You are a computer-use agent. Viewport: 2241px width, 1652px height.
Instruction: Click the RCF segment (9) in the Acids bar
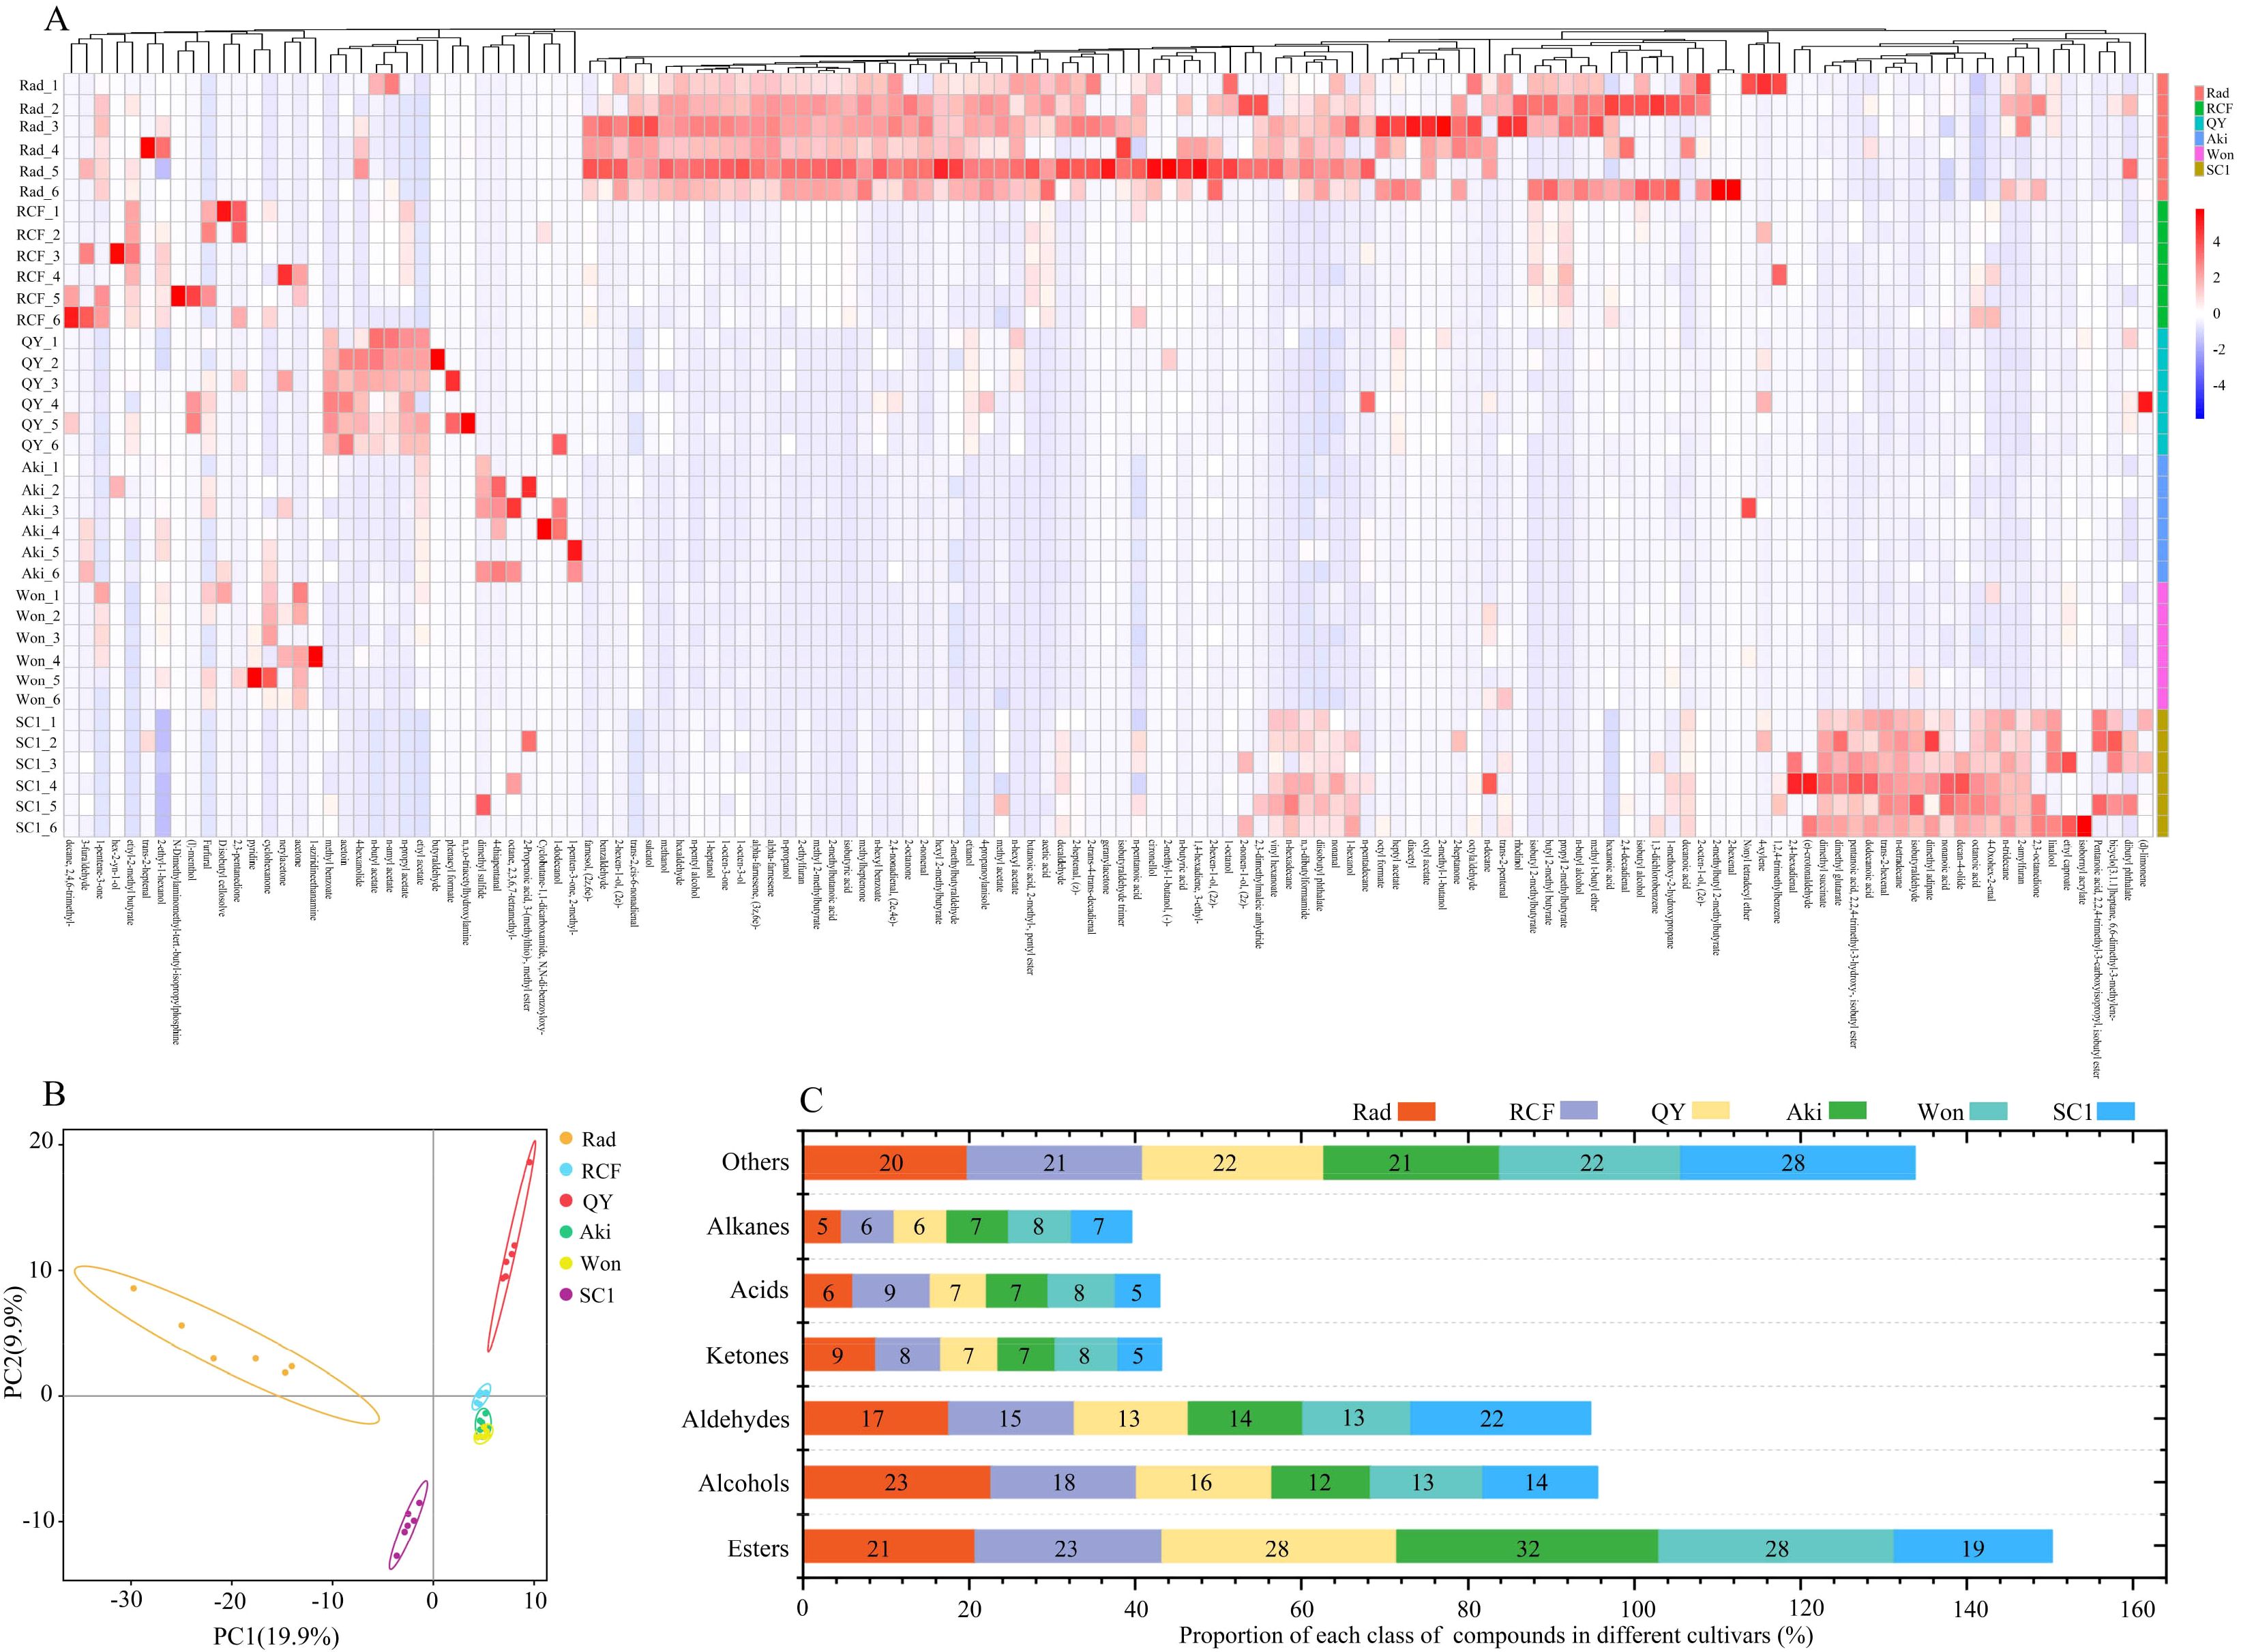point(890,1291)
